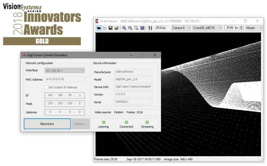Click the Streaming green status indicator
The width and height of the screenshot is (267, 166).
pyautogui.click(x=147, y=122)
